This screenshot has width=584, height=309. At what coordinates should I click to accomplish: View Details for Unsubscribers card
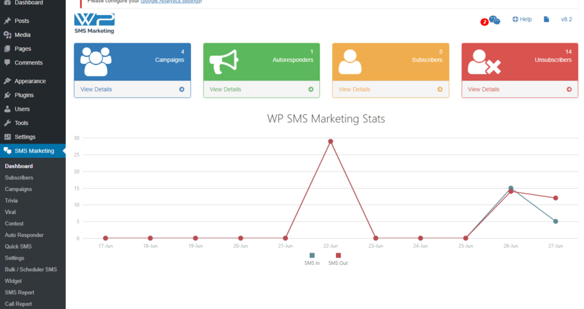pos(484,89)
